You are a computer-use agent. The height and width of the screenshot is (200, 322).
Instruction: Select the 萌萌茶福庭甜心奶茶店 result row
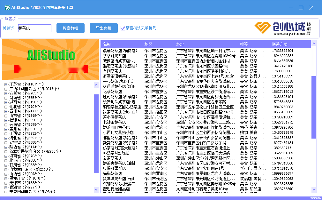click(206, 107)
